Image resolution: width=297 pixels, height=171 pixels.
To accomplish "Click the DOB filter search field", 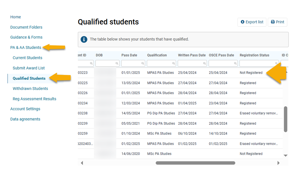I will (107, 63).
